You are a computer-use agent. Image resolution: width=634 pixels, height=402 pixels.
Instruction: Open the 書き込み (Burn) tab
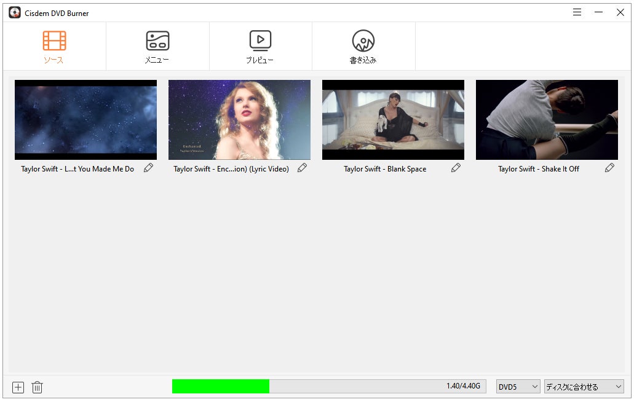pos(363,47)
